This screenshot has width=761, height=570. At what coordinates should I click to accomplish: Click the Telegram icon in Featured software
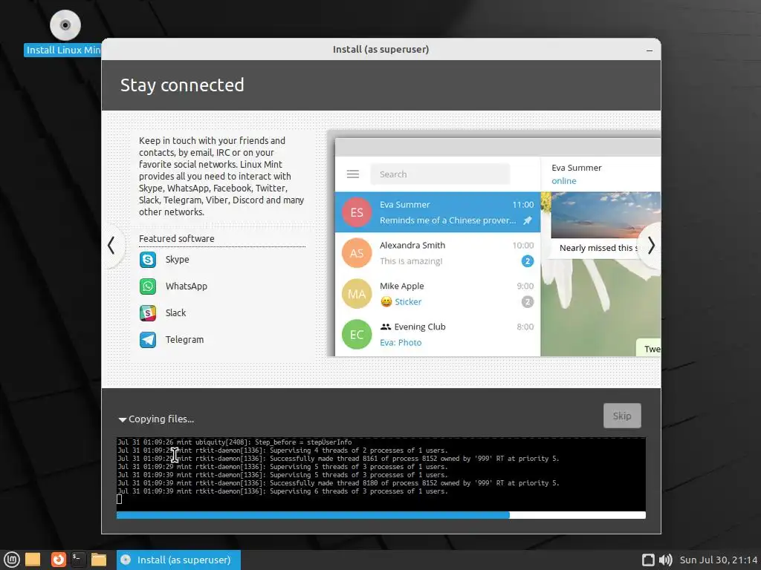click(148, 340)
